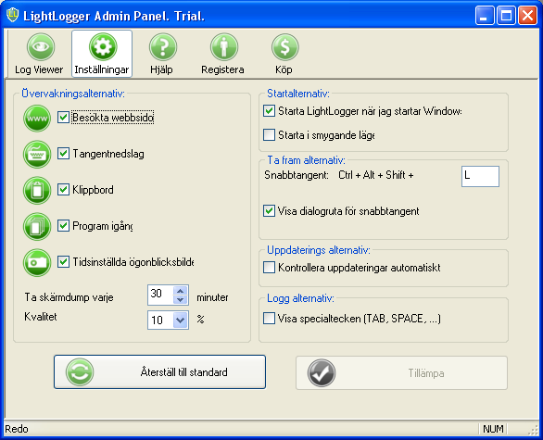Click the "Övervakningsalternativ:" group title
The width and height of the screenshot is (543, 440).
click(73, 94)
